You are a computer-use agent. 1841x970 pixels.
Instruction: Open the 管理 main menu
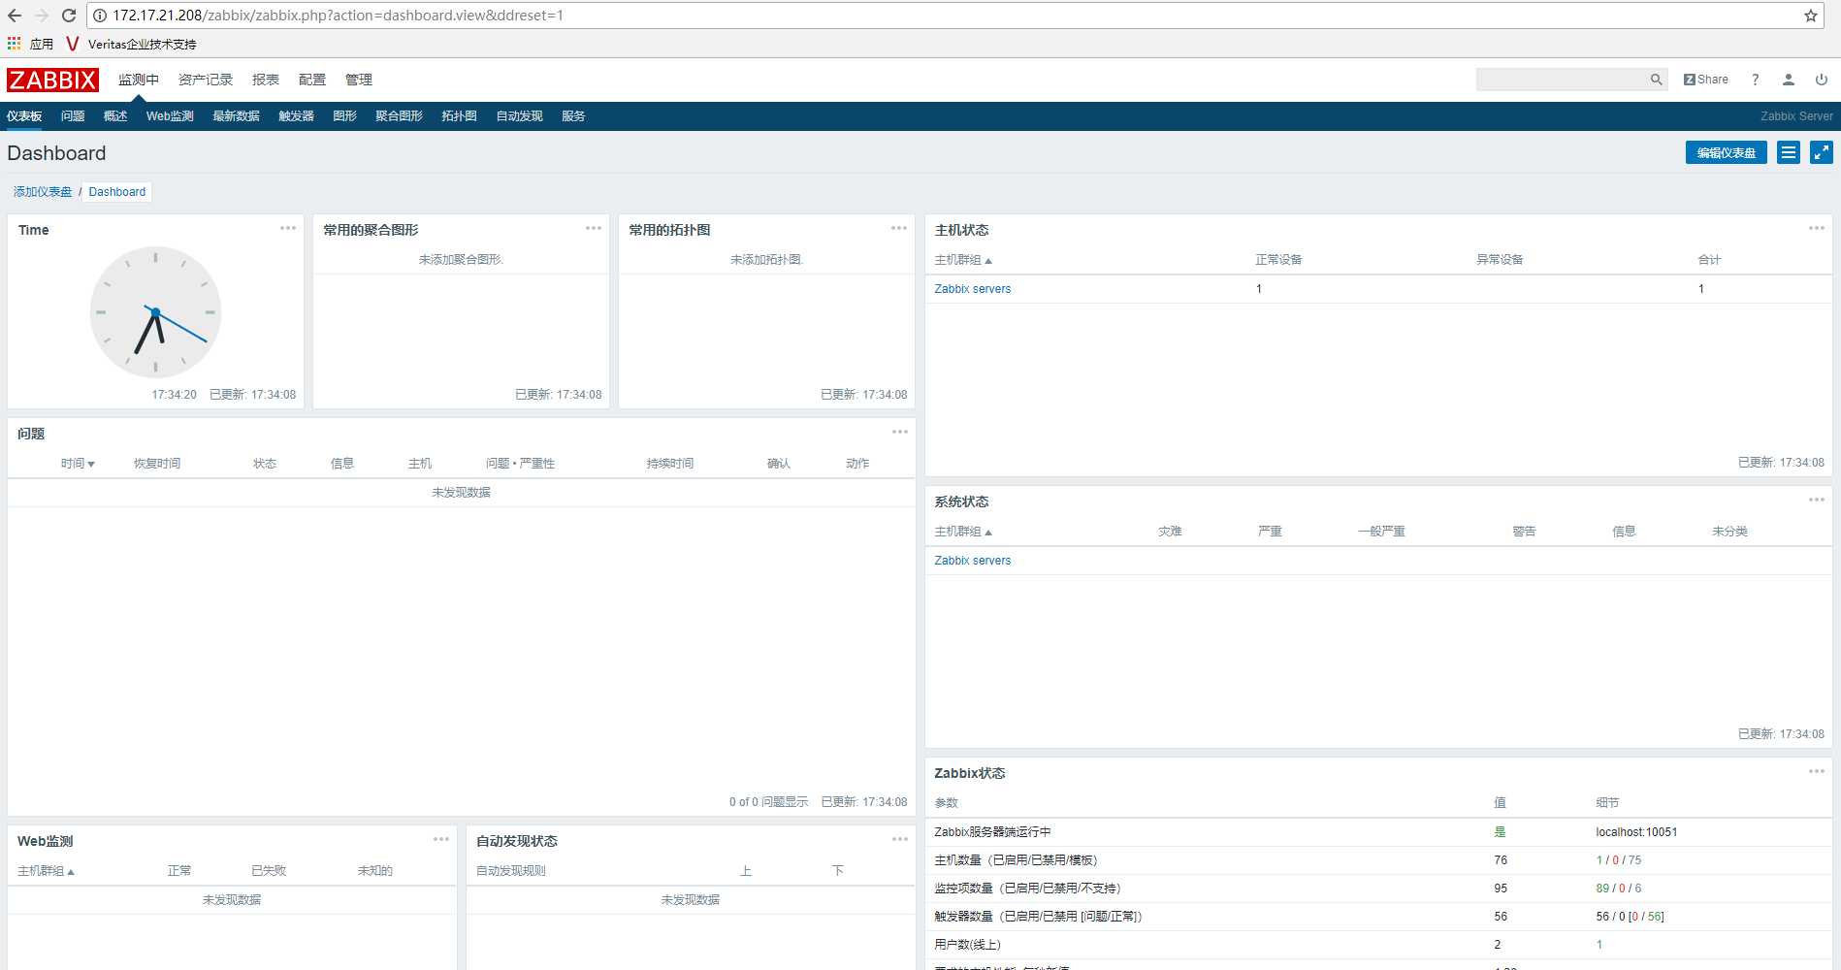[x=359, y=80]
